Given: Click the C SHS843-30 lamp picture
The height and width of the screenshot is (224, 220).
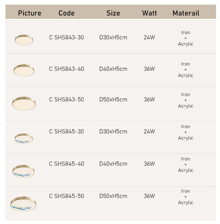Looking at the screenshot, I should pos(24,40).
